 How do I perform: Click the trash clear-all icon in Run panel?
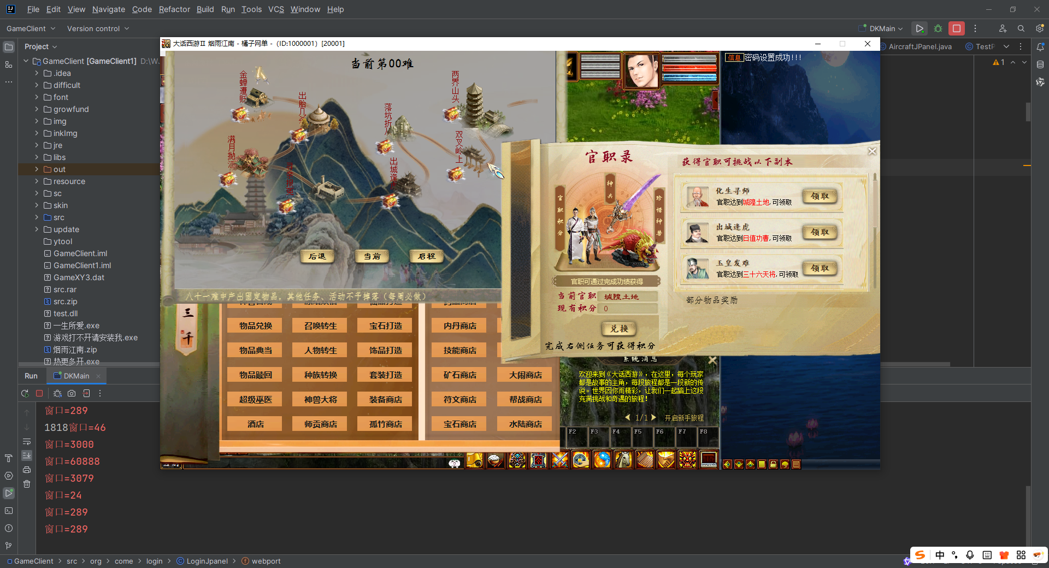pos(27,484)
